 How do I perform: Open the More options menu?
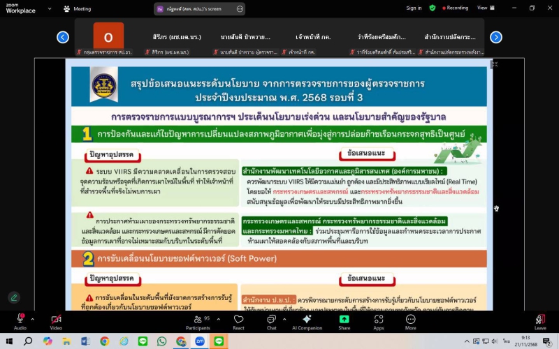410,320
